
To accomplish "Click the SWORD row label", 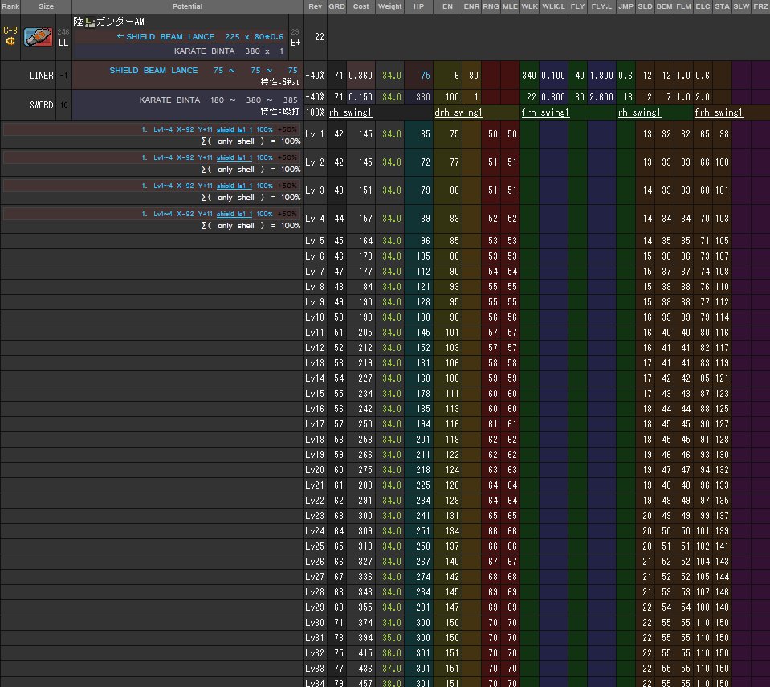I will tap(41, 105).
